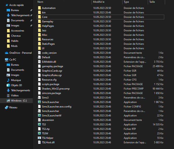This screenshot has width=174, height=149.
Task: Go to pinned Bureau under Accès rapide
Action: tap(15, 10)
